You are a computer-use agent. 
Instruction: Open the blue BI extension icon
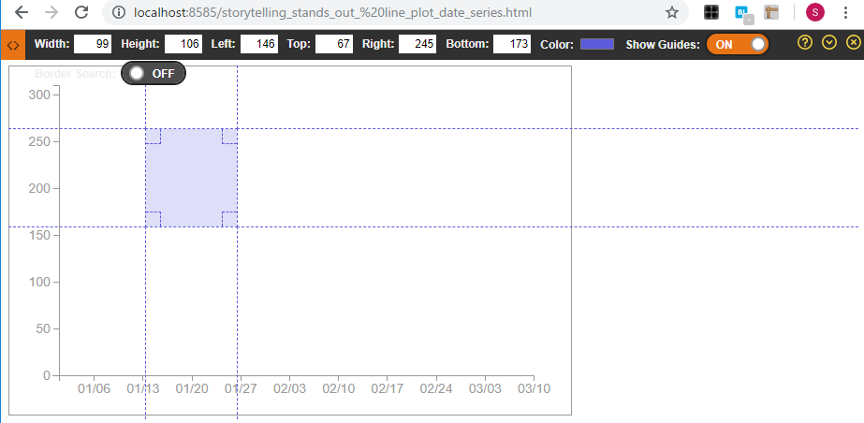pyautogui.click(x=743, y=14)
